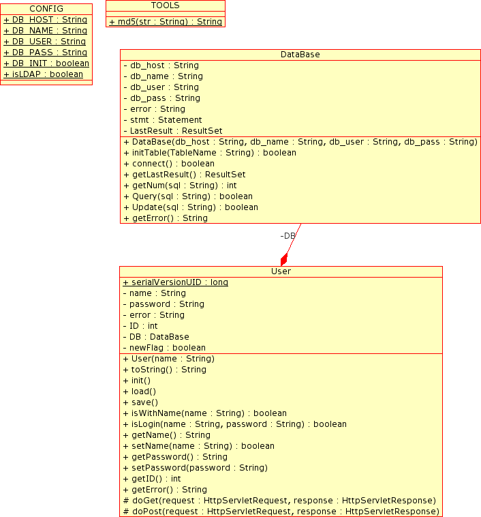Select the md5(str : String) operation
The height and width of the screenshot is (517, 481).
(x=166, y=22)
